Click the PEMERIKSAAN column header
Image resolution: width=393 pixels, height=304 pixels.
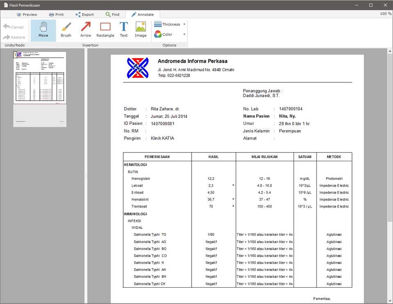pyautogui.click(x=157, y=157)
